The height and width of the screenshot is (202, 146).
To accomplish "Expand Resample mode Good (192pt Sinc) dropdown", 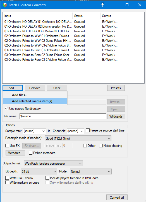I will coord(78,138).
